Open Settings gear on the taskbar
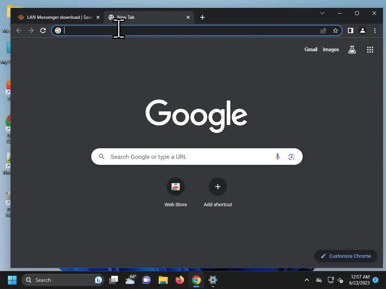This screenshot has height=289, width=386. pos(213,280)
